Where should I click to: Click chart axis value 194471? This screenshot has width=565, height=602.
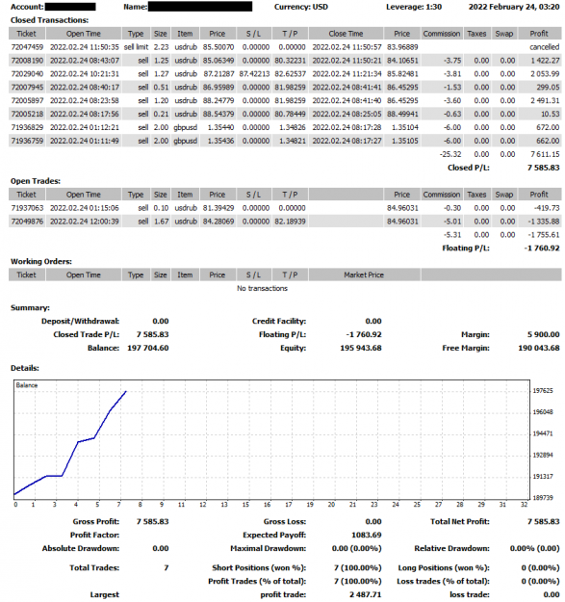point(543,433)
